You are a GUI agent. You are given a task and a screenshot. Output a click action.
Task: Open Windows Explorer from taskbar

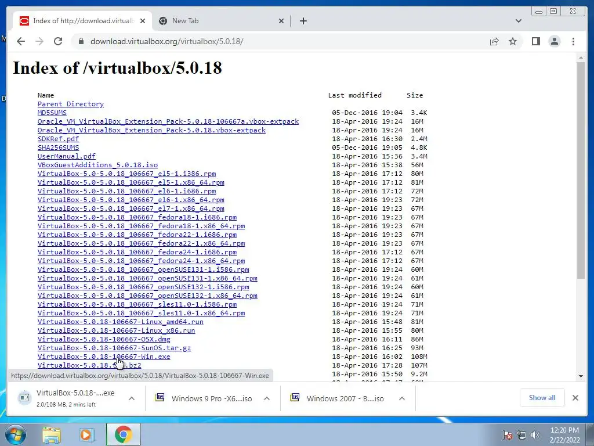pos(52,434)
